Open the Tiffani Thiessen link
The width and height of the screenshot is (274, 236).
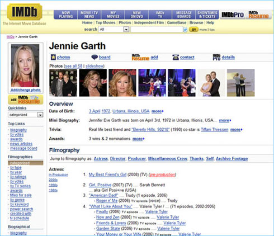215,130
